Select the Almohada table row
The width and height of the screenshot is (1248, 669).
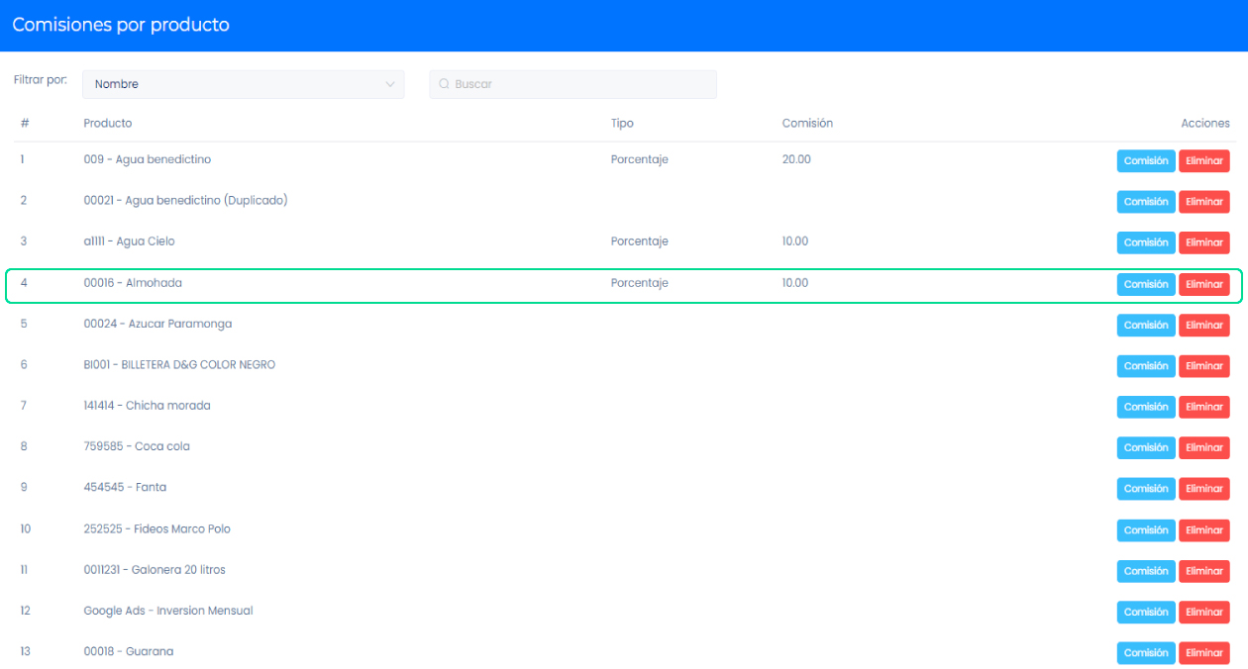[396, 284]
